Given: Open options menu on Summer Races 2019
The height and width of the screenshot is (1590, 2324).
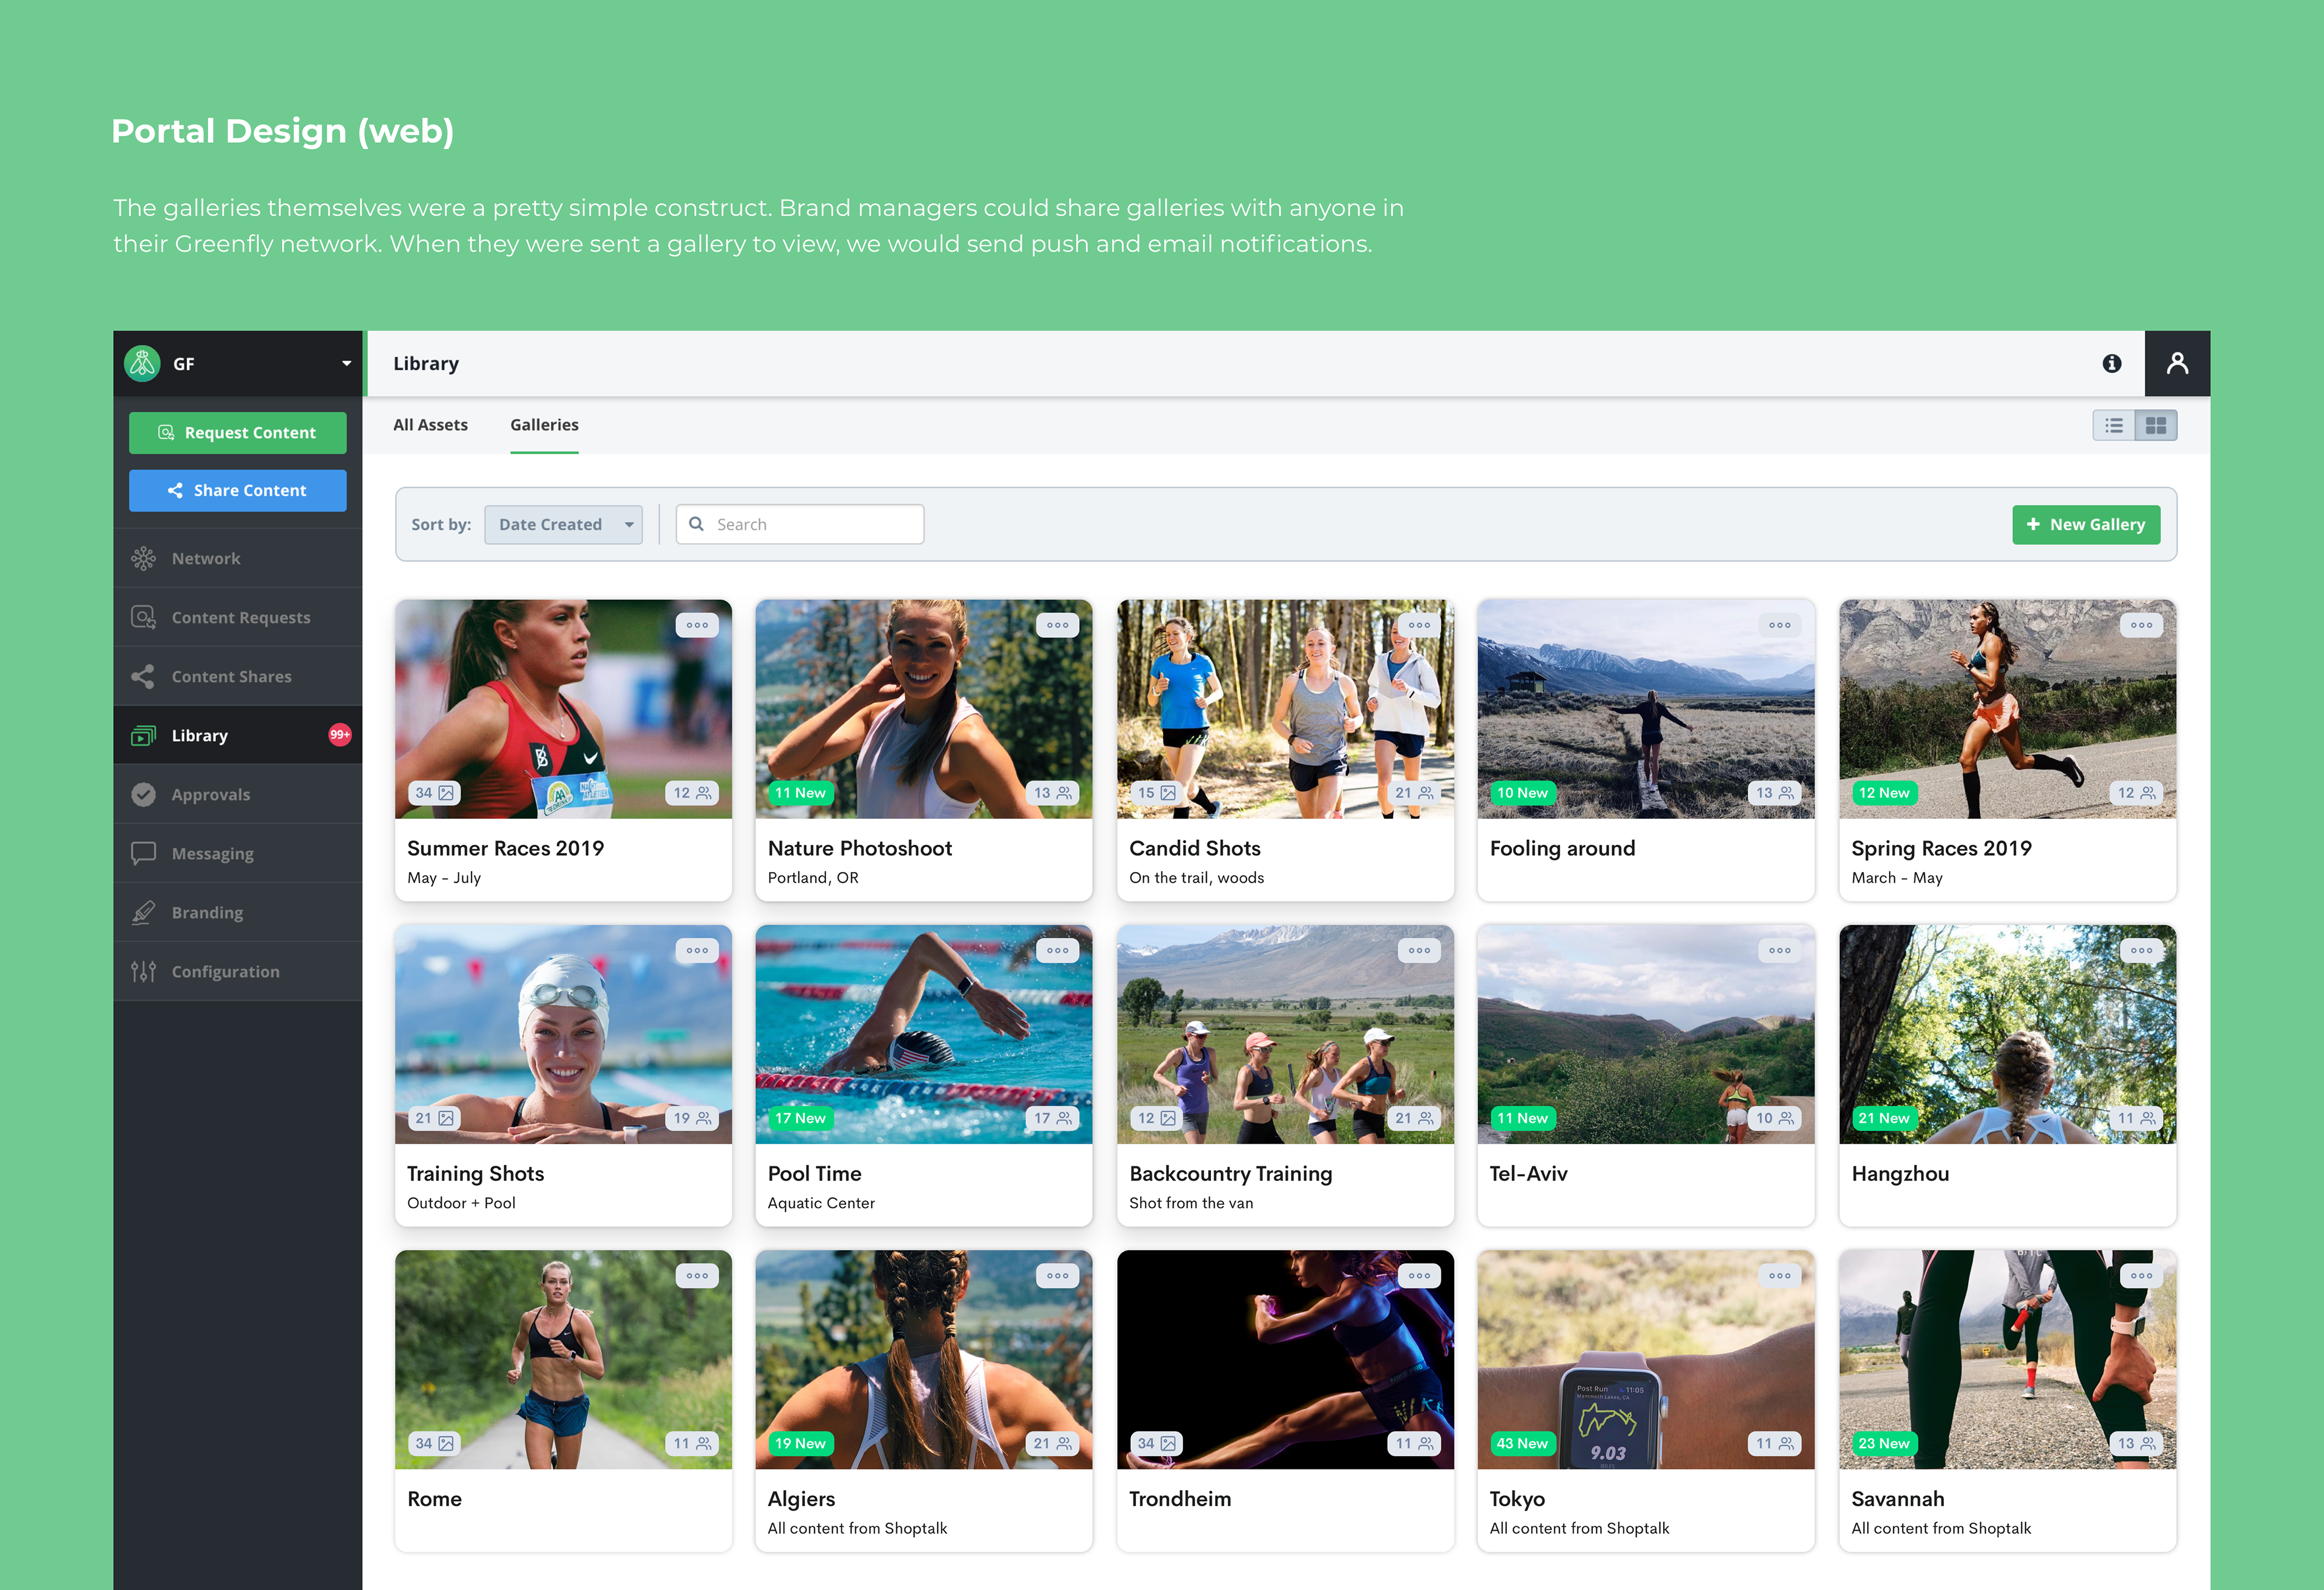Looking at the screenshot, I should pos(697,625).
